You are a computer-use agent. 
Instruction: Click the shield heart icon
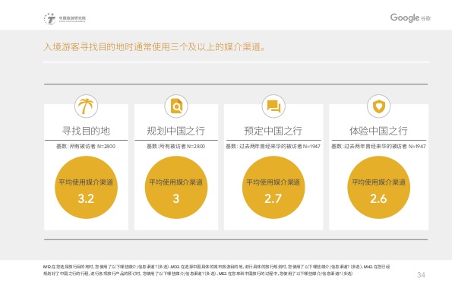[x=378, y=106]
